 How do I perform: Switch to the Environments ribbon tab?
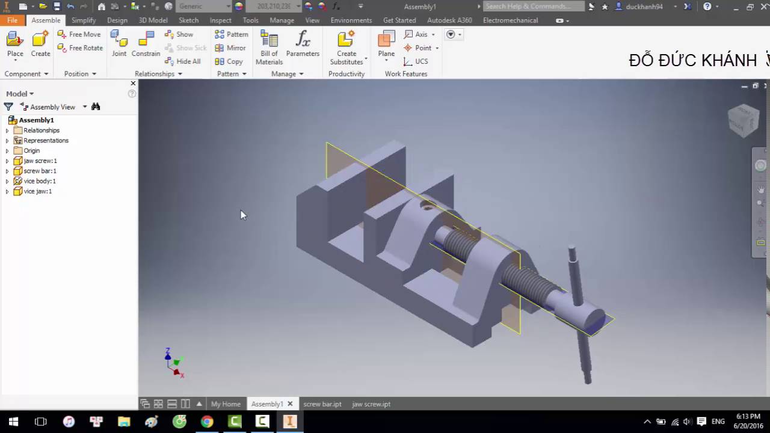click(x=351, y=20)
